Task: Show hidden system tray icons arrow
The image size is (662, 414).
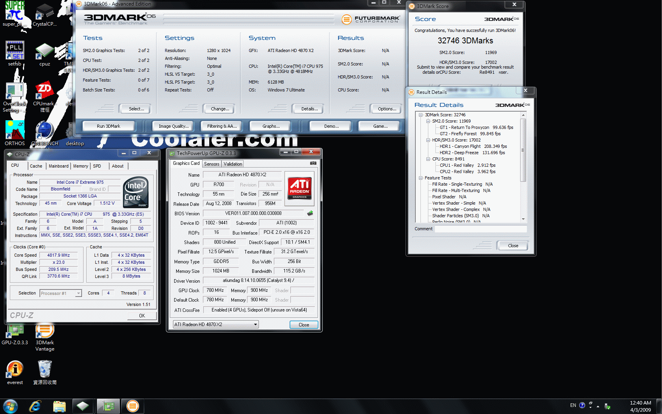Action: (598, 406)
